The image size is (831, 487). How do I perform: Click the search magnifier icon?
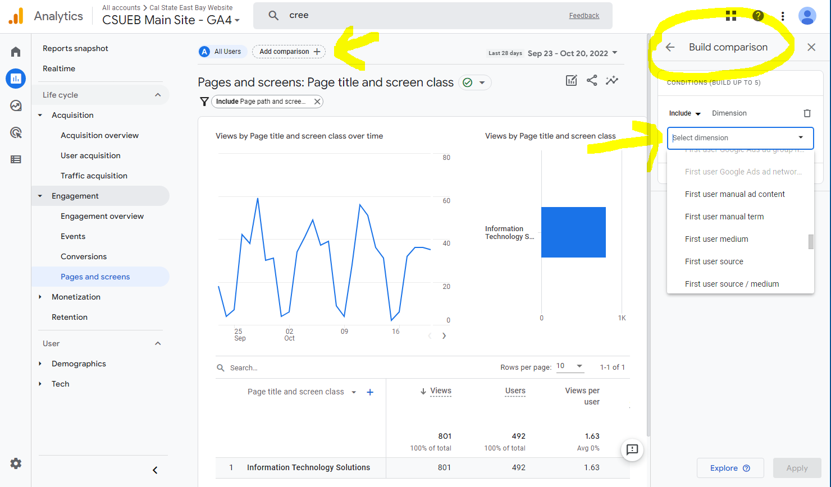[x=273, y=16]
